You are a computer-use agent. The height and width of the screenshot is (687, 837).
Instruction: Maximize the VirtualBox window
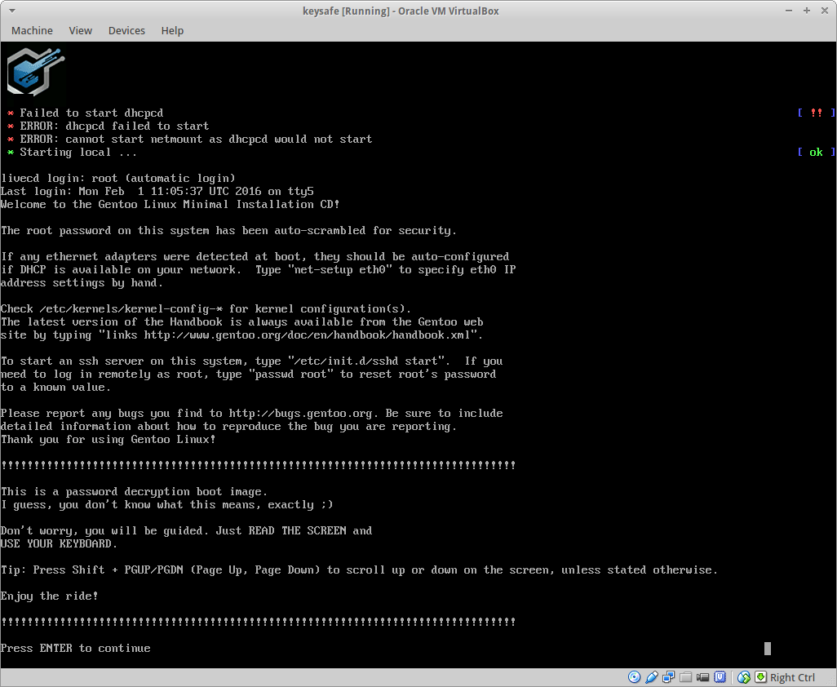807,11
